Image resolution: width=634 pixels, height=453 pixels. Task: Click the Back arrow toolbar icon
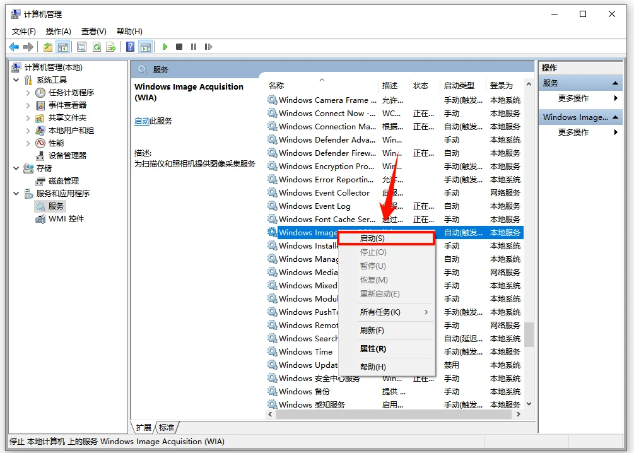click(14, 47)
